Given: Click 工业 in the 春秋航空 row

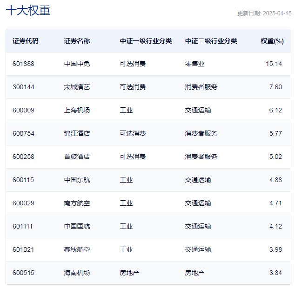Looking at the screenshot, I should pyautogui.click(x=126, y=249).
